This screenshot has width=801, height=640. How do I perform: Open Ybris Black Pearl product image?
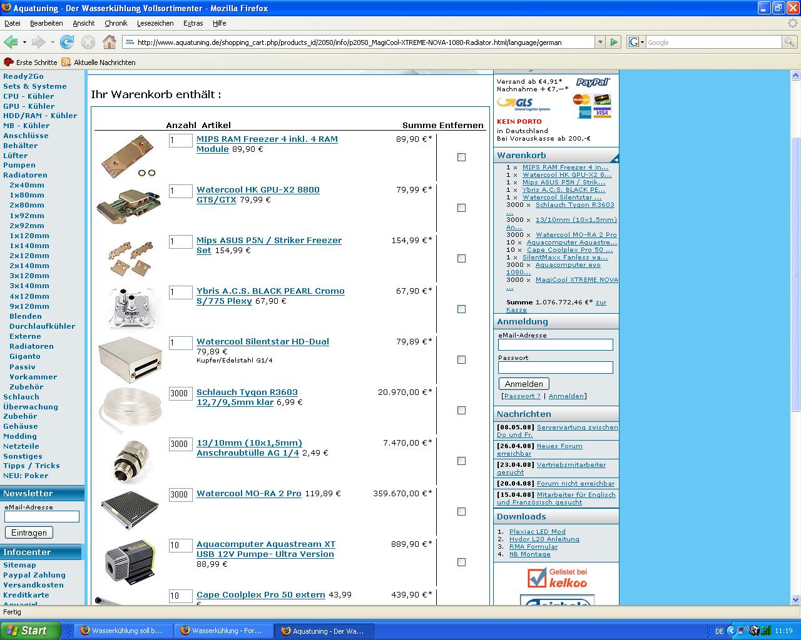click(130, 308)
